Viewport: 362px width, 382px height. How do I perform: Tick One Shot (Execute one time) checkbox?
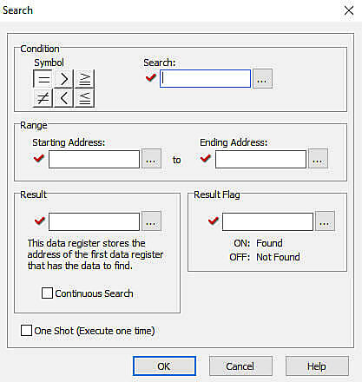26,331
